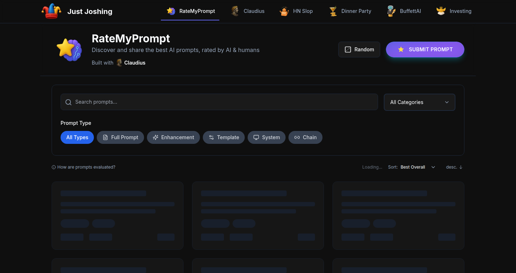
Task: Filter by Full Prompt type
Action: [120, 137]
